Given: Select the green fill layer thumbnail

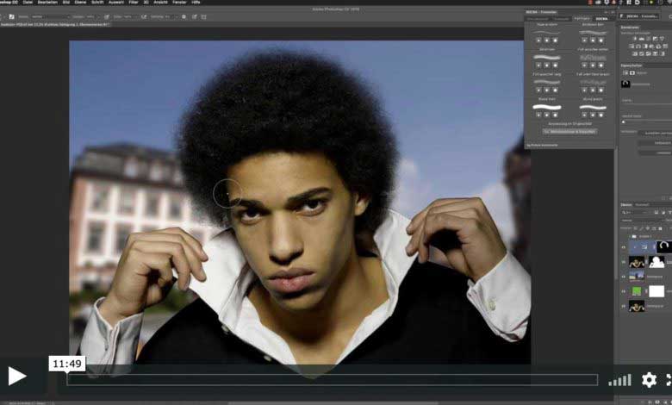Looking at the screenshot, I should [637, 291].
